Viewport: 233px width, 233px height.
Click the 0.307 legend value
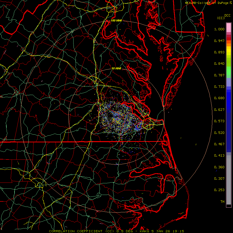click(x=219, y=179)
